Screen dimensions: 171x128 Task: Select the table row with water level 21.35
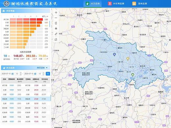pos(25,113)
